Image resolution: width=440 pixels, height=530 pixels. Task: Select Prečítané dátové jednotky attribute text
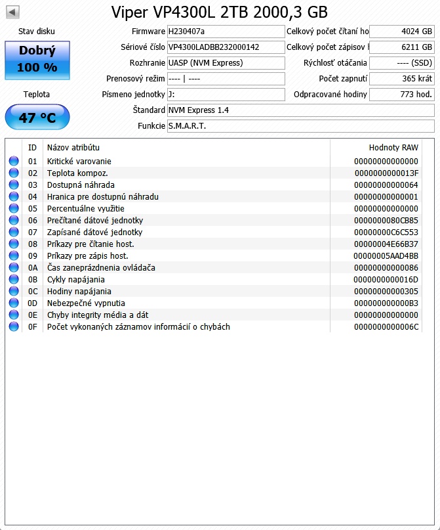tap(95, 221)
